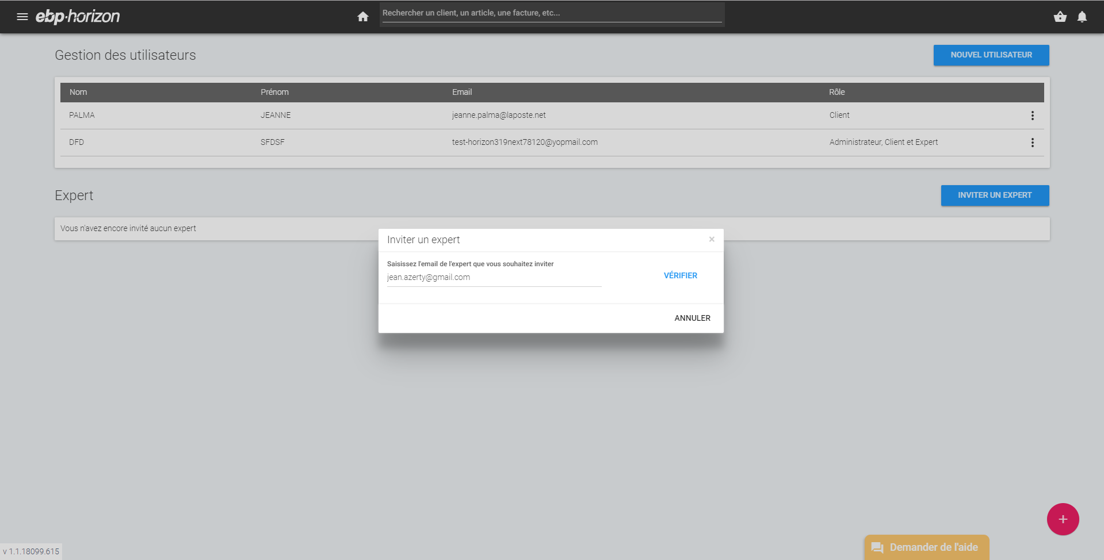
Task: Open the actions menu for PALMA row
Action: click(x=1033, y=116)
